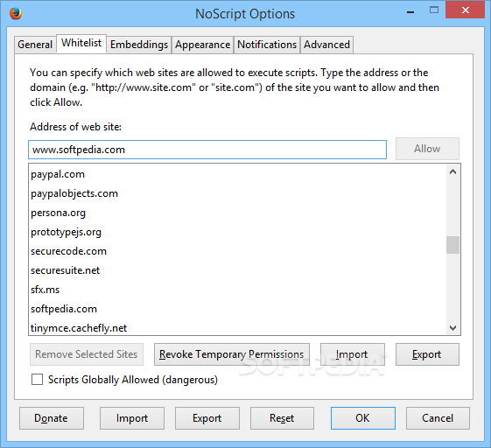Minimize the NoScript Options window

click(x=410, y=11)
